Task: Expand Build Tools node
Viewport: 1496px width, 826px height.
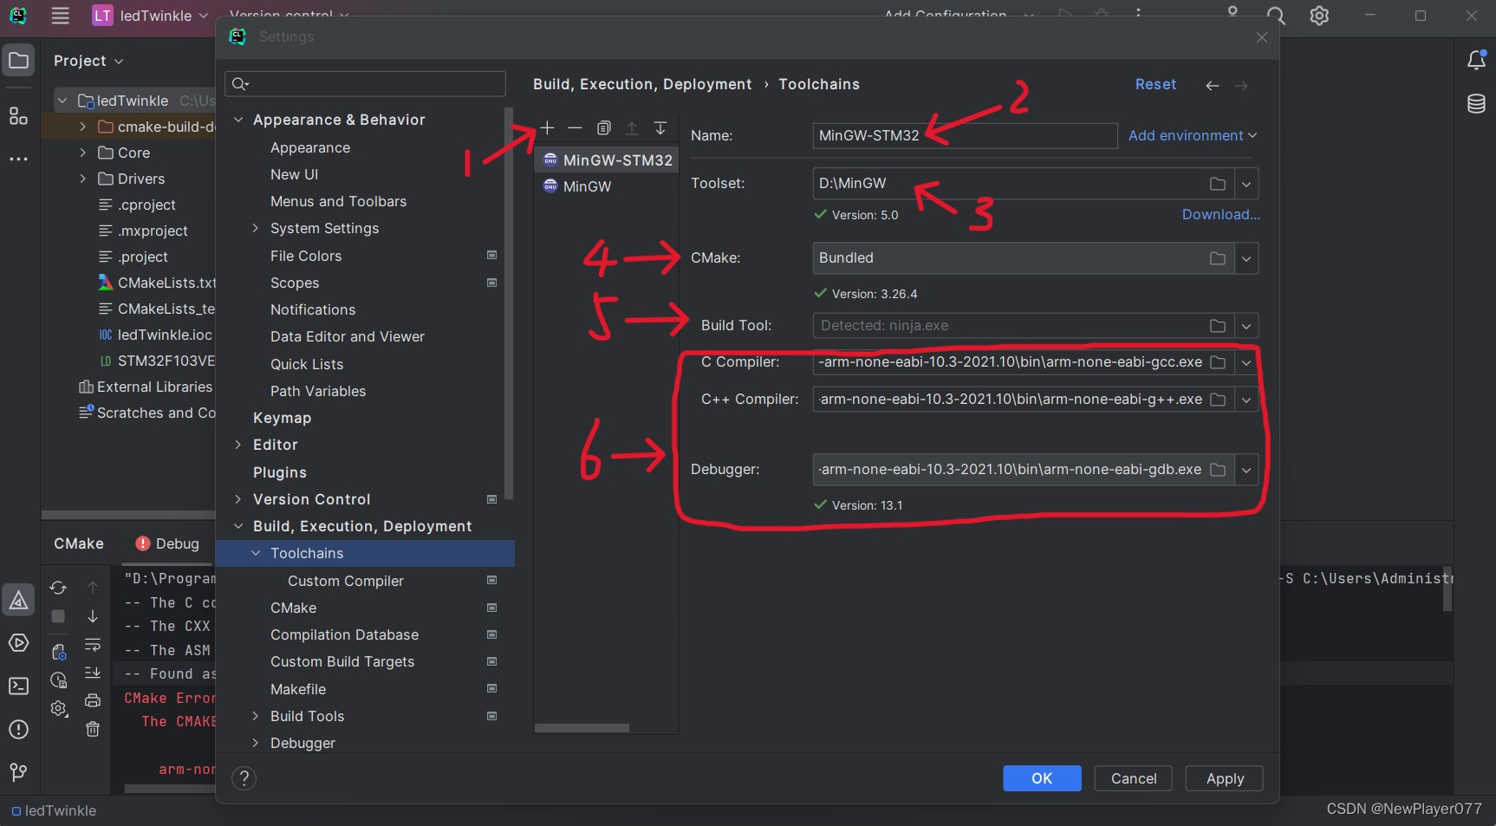Action: pos(256,716)
